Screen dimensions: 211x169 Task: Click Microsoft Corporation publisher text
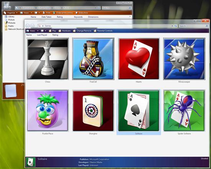99,159
